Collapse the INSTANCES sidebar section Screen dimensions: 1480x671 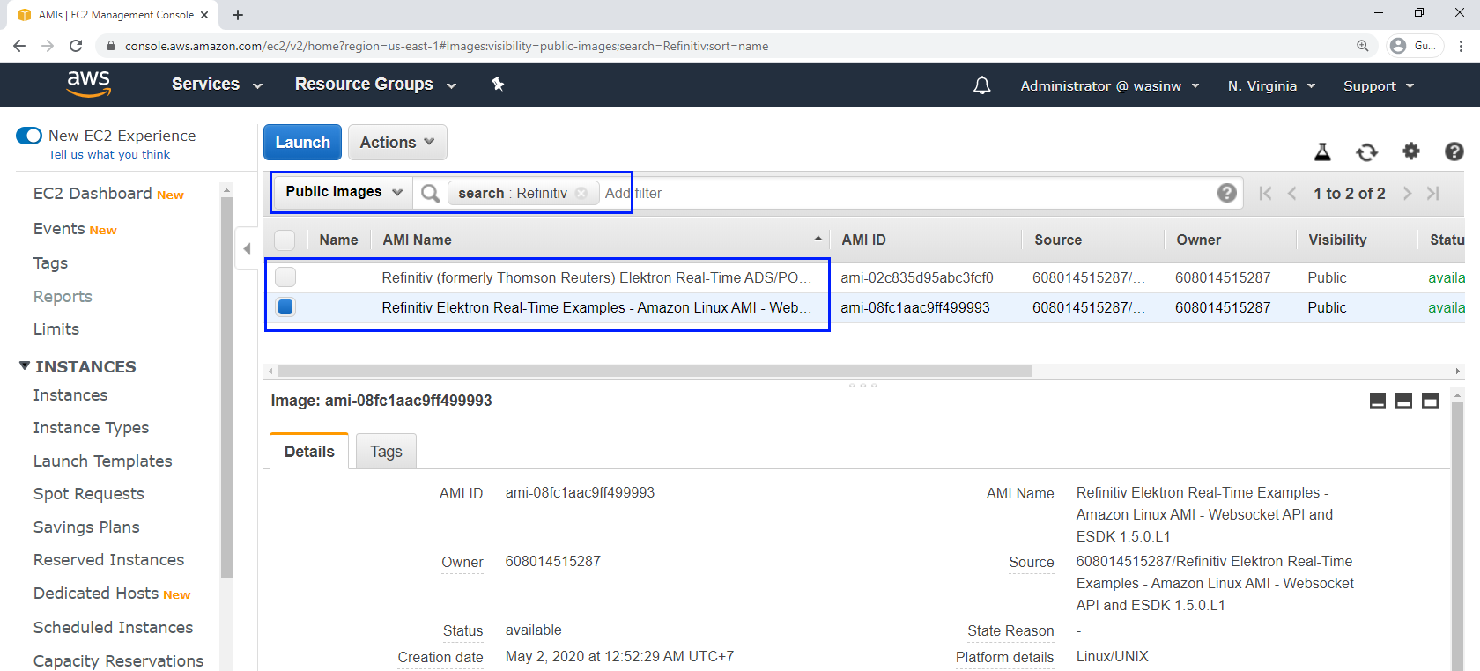click(x=24, y=366)
